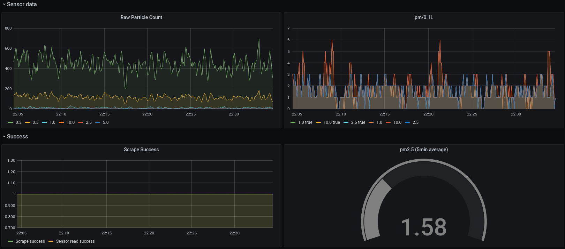This screenshot has width=565, height=249.
Task: Click the Success row title
Action: pyautogui.click(x=17, y=137)
